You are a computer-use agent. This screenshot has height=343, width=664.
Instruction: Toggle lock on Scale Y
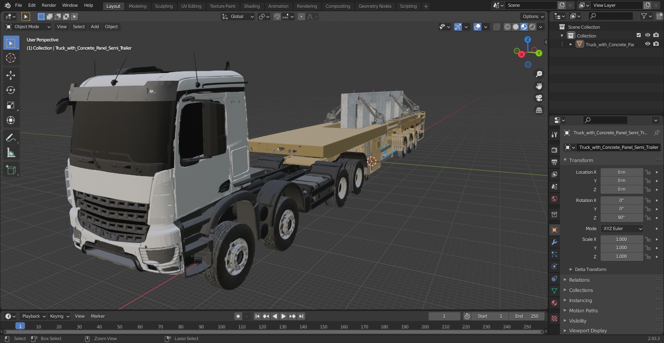647,248
